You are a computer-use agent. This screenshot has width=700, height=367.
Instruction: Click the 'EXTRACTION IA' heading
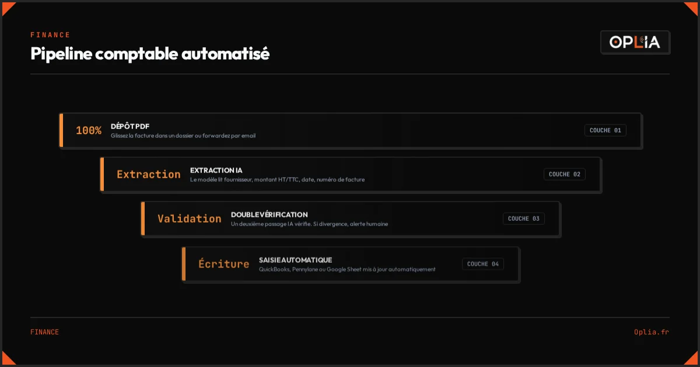tap(216, 170)
